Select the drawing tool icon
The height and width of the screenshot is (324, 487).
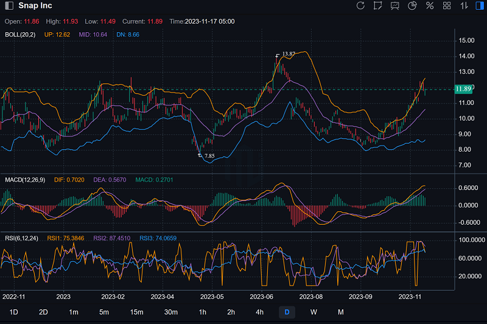[x=378, y=6]
